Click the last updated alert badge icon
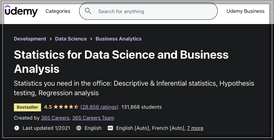Image resolution: width=274 pixels, height=140 pixels. (17, 128)
